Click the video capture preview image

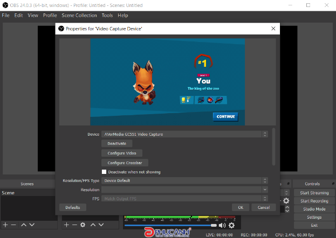[168, 82]
